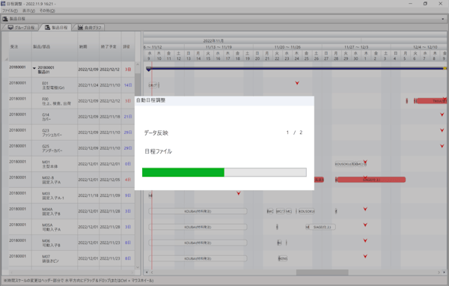Click the 11/27 ~ 12/3 week header
This screenshot has width=449, height=286.
(356, 47)
